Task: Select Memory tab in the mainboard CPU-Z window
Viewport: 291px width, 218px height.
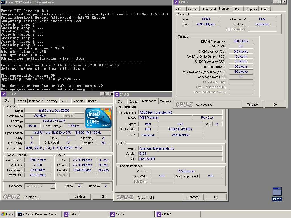Action: pos(165,102)
